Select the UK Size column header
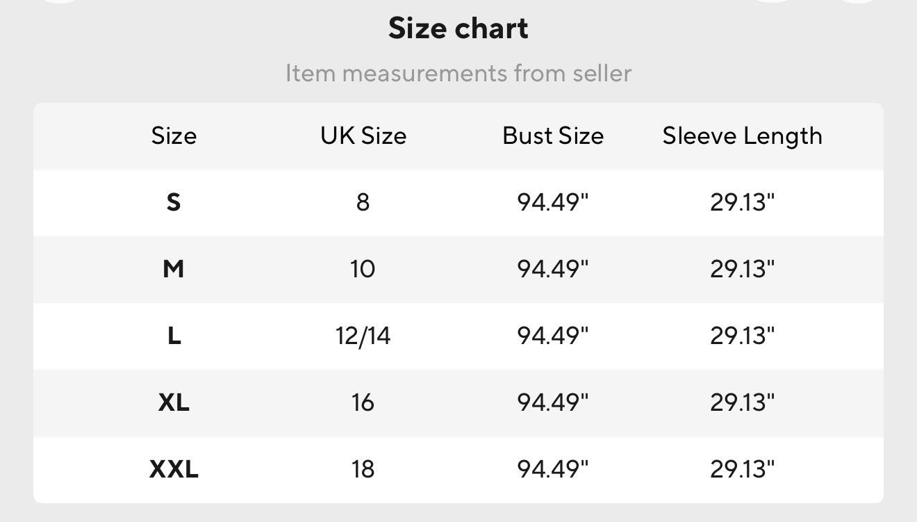Image resolution: width=917 pixels, height=522 pixels. click(363, 136)
